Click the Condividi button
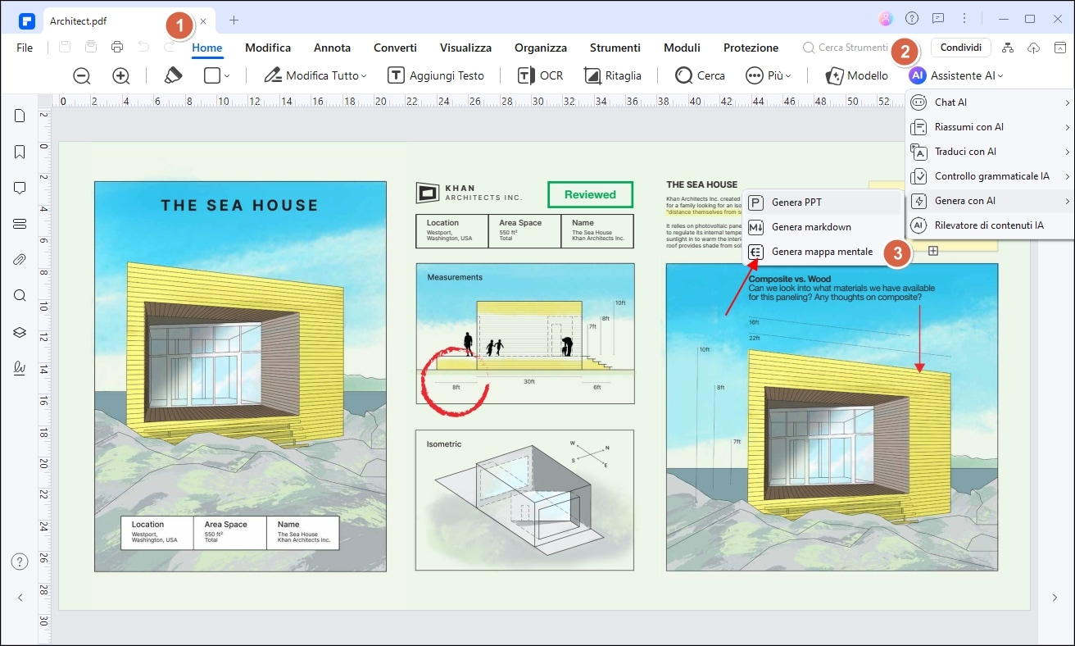This screenshot has width=1075, height=646. (x=960, y=48)
